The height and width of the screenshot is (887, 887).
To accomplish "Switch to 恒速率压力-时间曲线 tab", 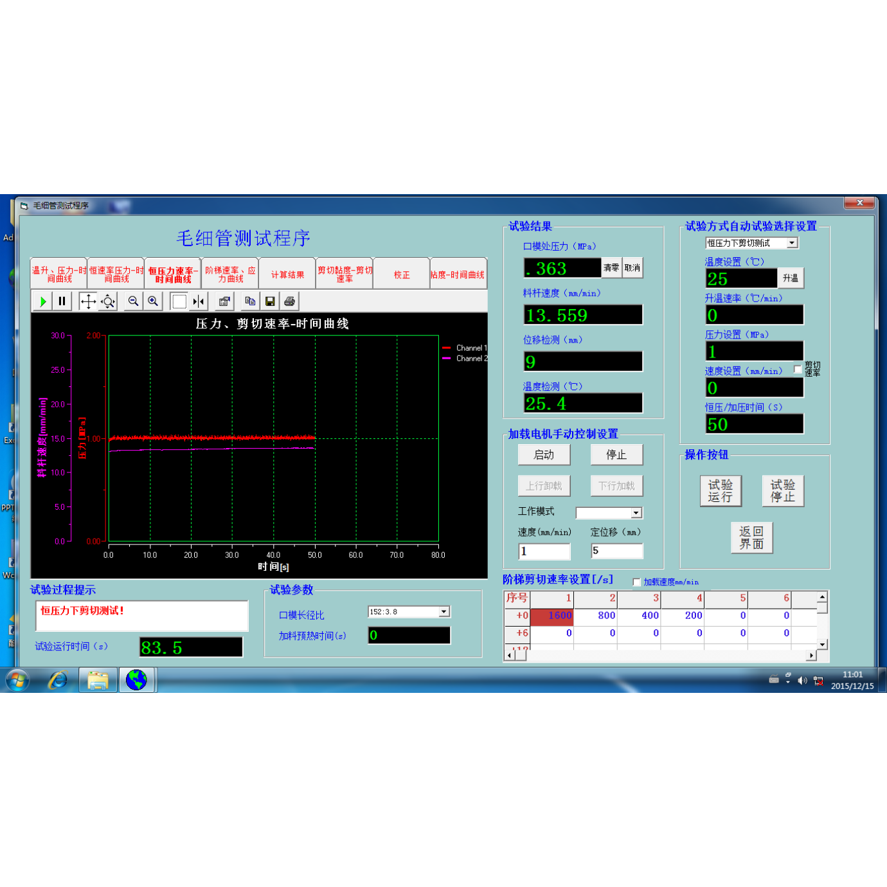I will (116, 274).
